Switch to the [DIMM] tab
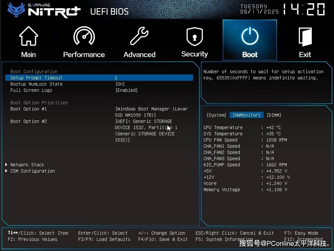 click(x=274, y=115)
